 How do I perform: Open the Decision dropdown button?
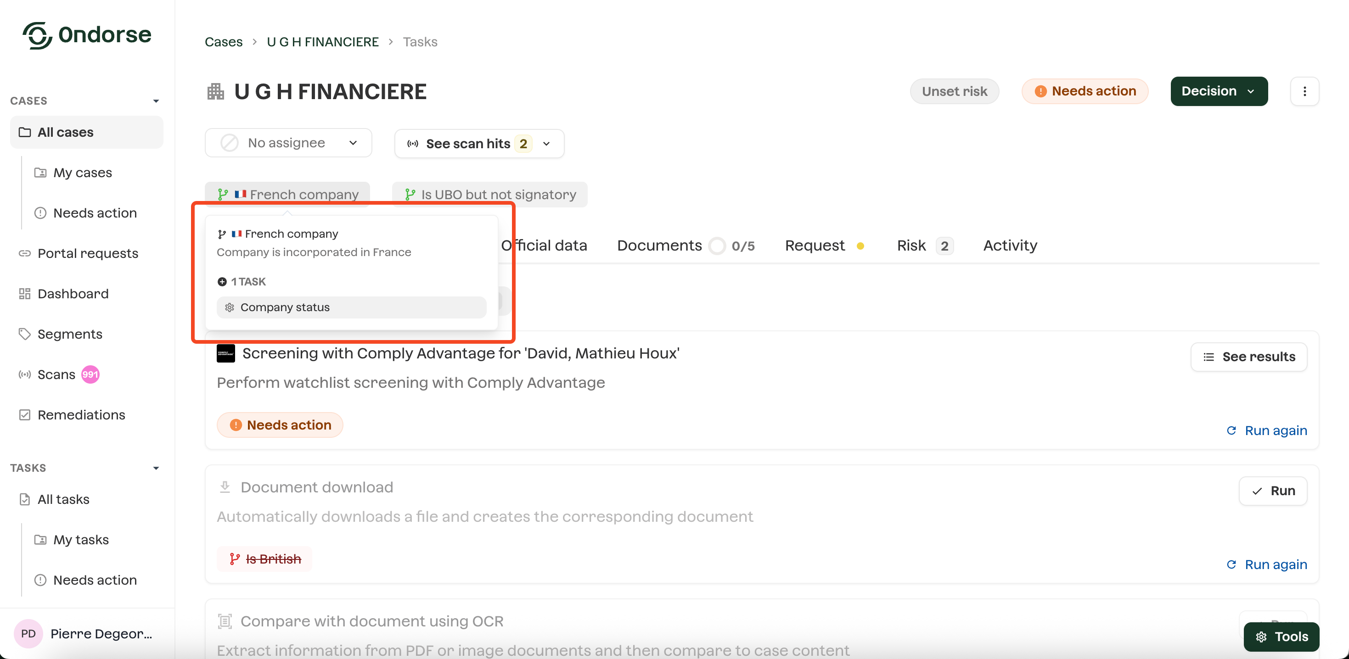tap(1219, 91)
